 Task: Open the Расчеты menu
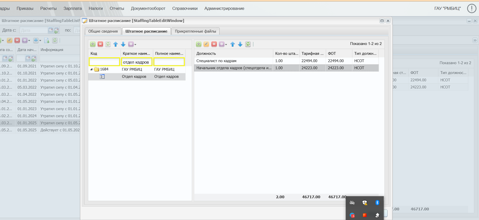coord(49,8)
